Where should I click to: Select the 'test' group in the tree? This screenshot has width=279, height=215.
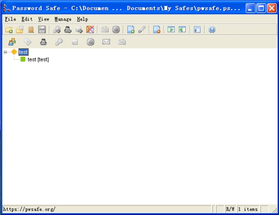coord(23,52)
